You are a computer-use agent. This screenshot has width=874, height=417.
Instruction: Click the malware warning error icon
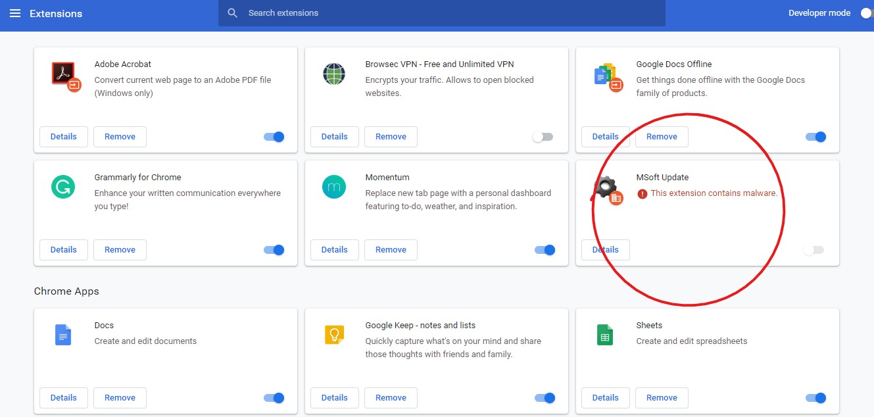[x=643, y=194]
